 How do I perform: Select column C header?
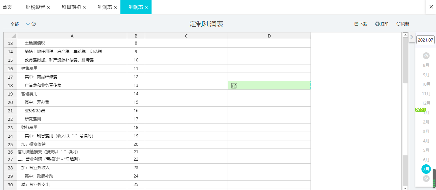(x=186, y=36)
